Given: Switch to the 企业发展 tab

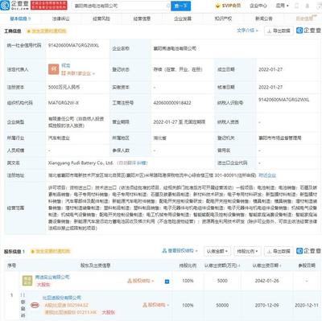Looking at the screenshot, I should coord(183,19).
